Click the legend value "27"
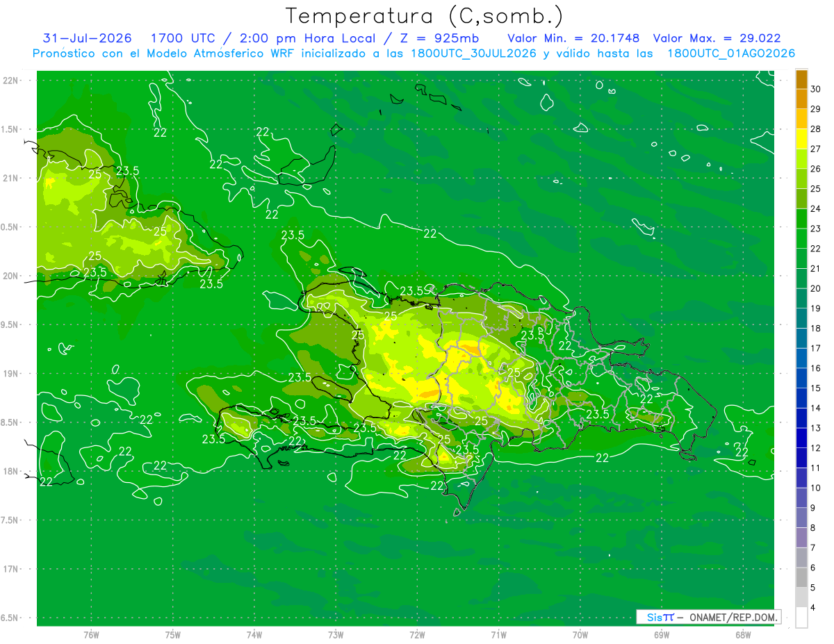834x644 pixels. pyautogui.click(x=815, y=149)
